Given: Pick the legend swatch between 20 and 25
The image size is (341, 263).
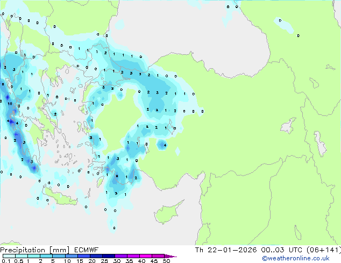Looking at the screenshot, I should coord(96,256).
